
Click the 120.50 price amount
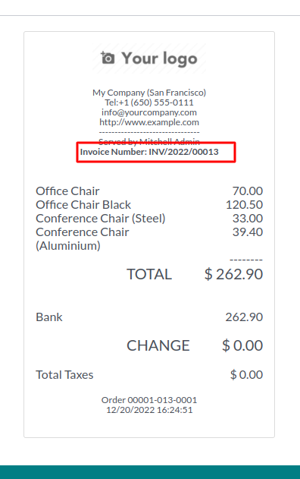tap(244, 205)
